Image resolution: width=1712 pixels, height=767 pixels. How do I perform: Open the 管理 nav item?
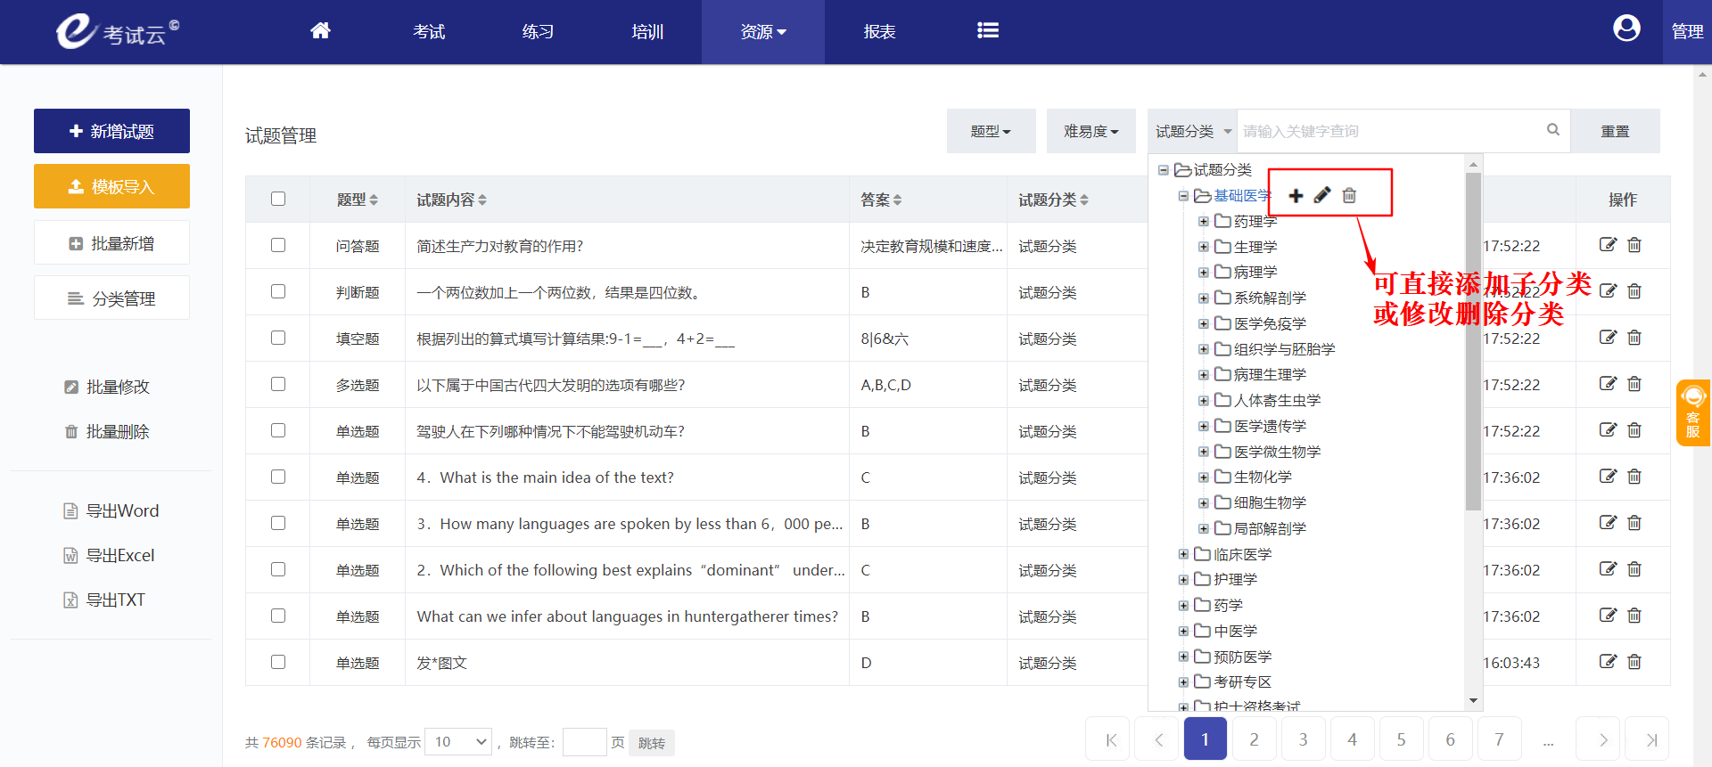[1687, 32]
